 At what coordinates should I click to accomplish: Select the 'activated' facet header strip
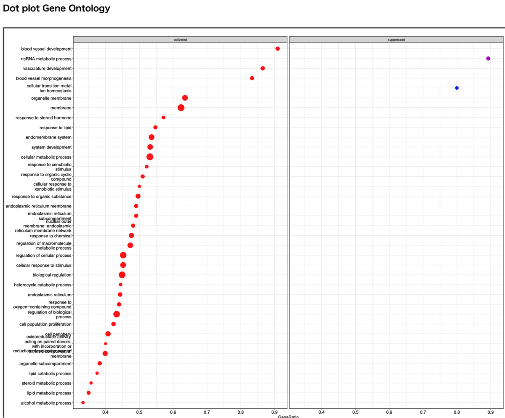[x=180, y=40]
